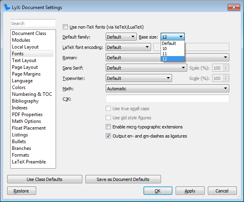Viewport: 244px width, 202px height.
Task: Uncheck Output en- and em-dashes as ligatures
Action: click(x=108, y=136)
